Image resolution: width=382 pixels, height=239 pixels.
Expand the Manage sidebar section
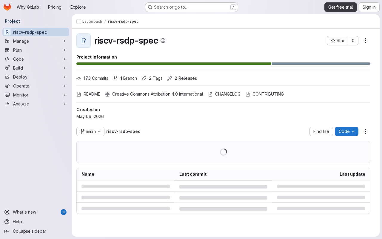click(64, 41)
